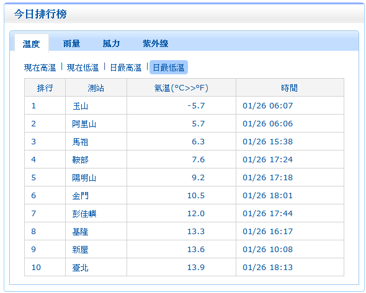Switch to the 溫度 tab
This screenshot has width=366, height=293.
pos(32,43)
